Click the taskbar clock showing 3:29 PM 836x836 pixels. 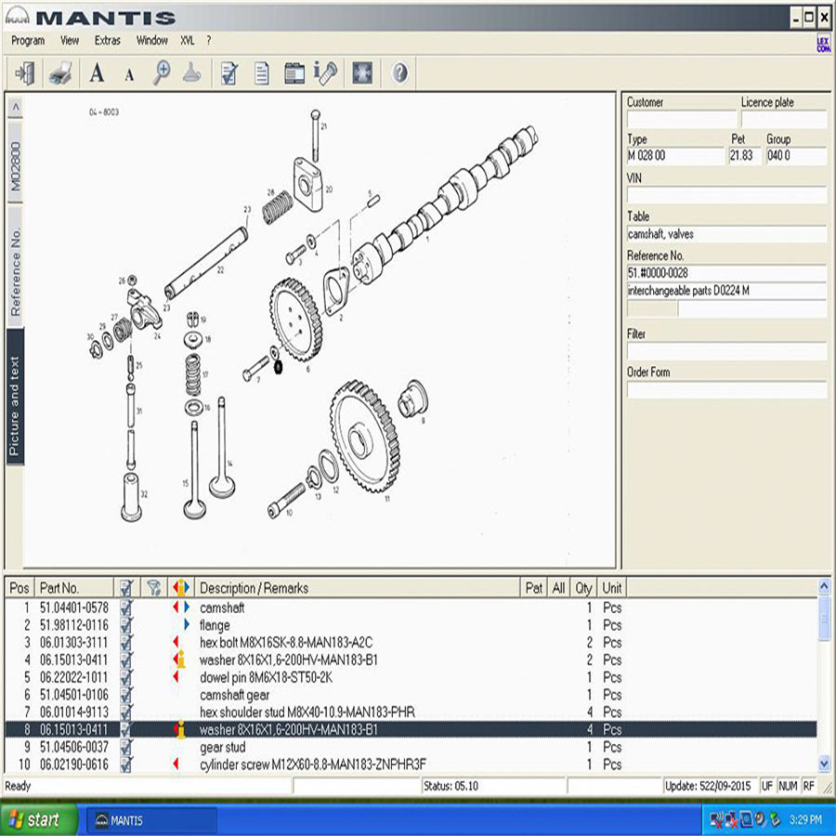(805, 820)
